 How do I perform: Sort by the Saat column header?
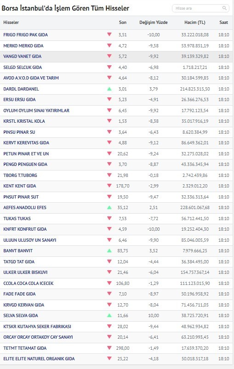click(x=223, y=23)
